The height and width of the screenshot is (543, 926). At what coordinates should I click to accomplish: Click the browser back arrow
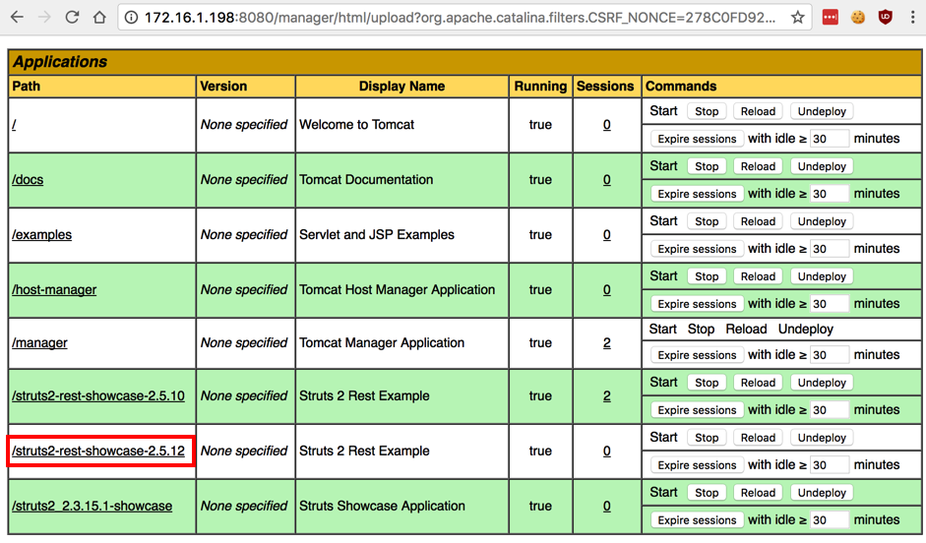(17, 17)
